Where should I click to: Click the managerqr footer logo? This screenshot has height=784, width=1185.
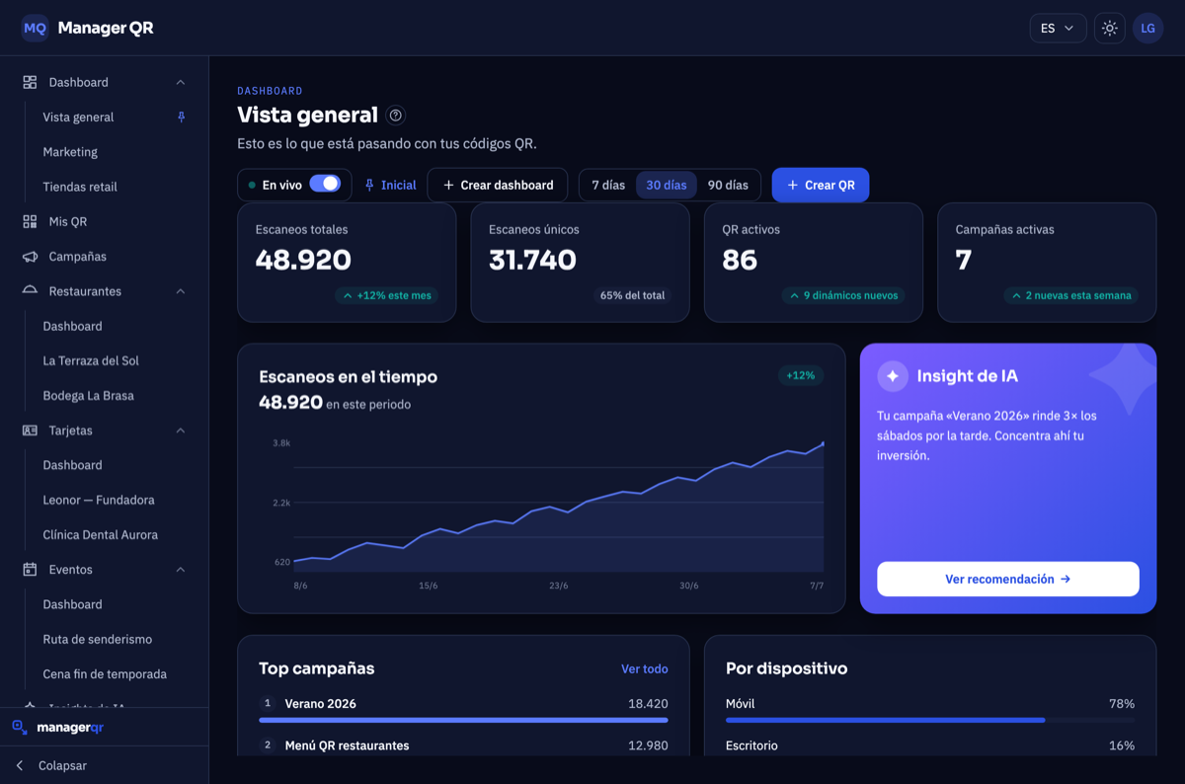pos(57,728)
